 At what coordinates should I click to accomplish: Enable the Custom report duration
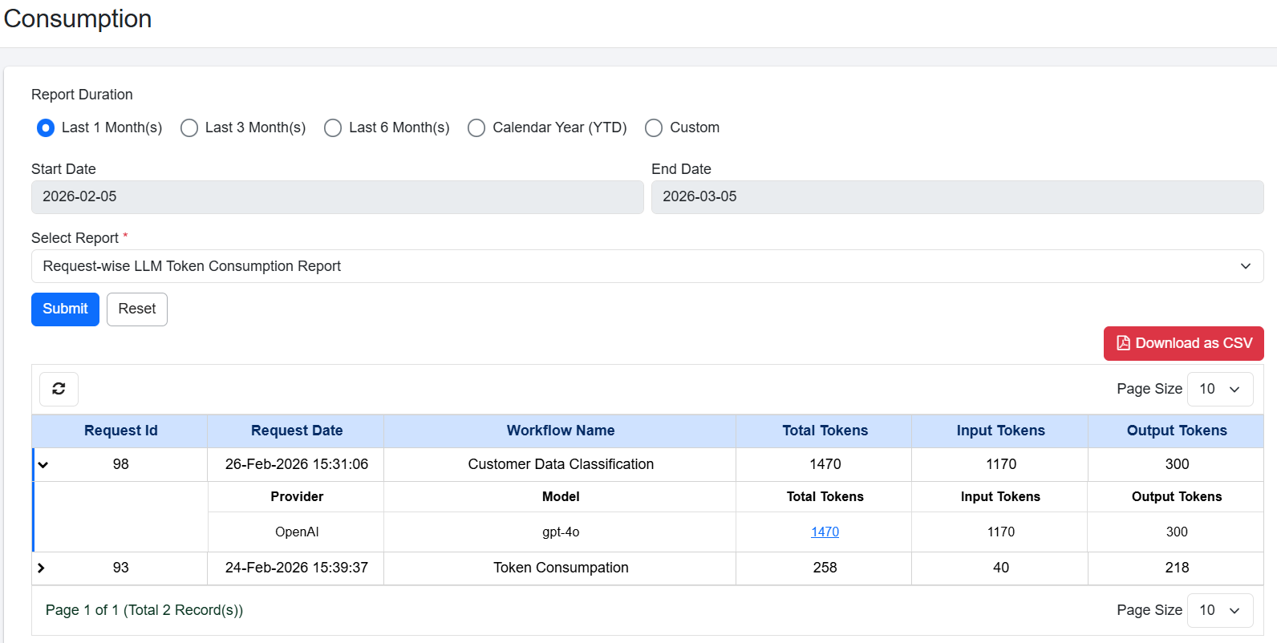point(654,128)
